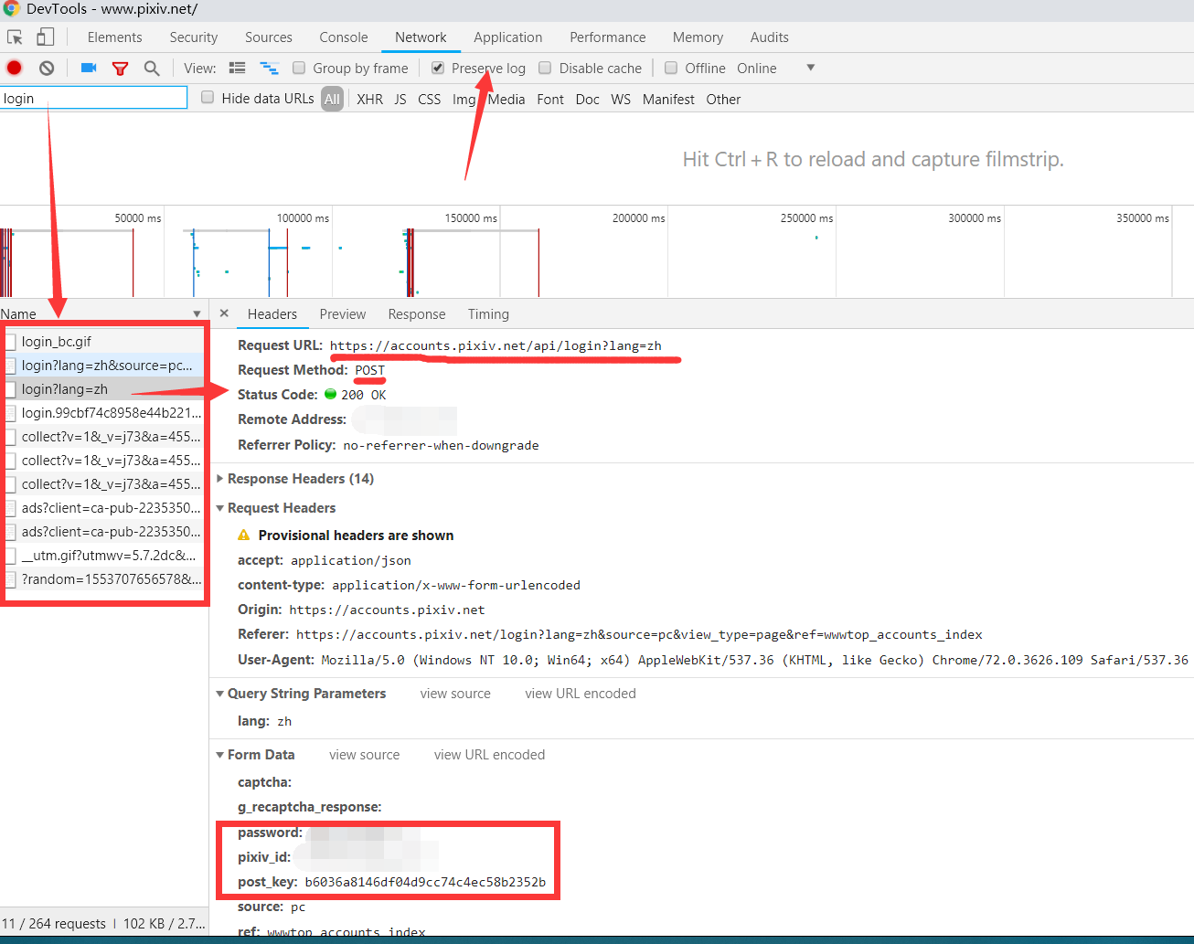Switch to Timing detail tab
Viewport: 1194px width, 944px height.
click(488, 314)
